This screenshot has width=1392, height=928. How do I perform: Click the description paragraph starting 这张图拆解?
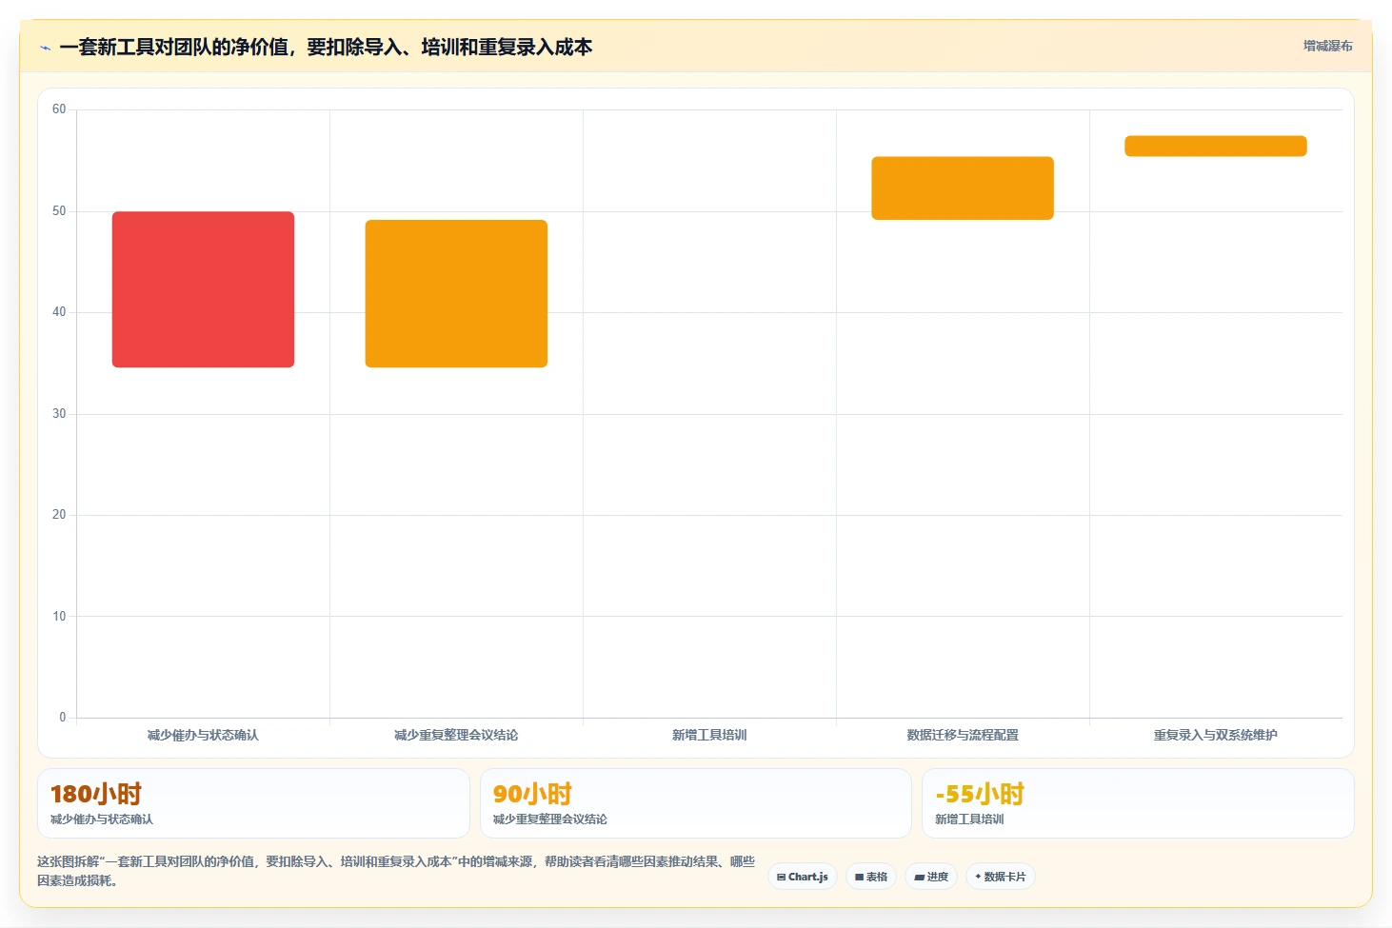click(396, 871)
